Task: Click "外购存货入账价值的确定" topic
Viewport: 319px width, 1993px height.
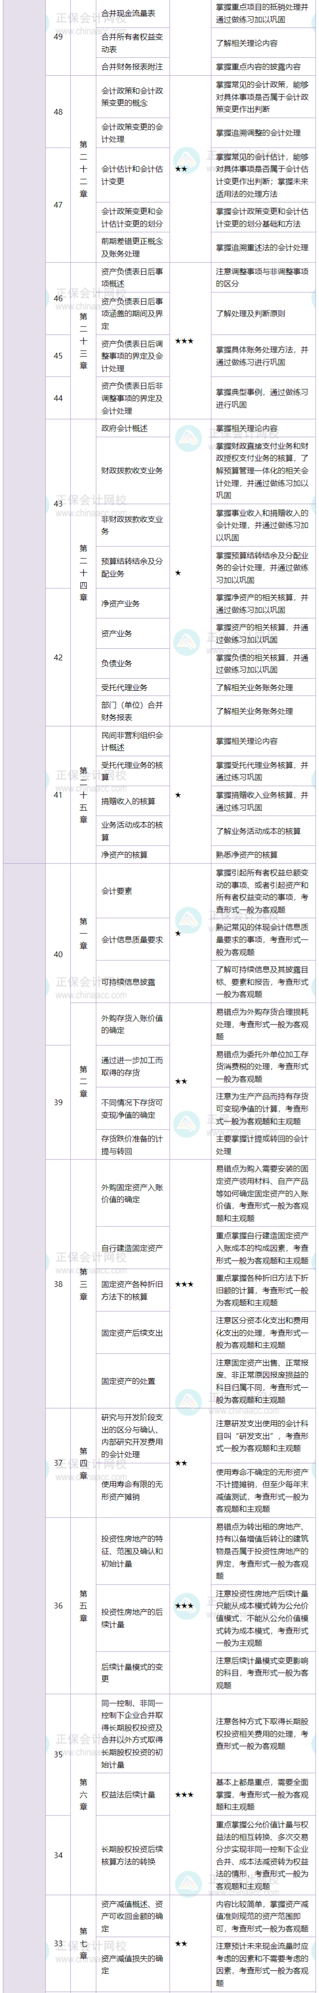Action: [133, 1024]
